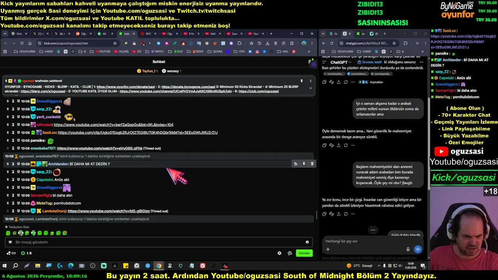Open File Explorer from the taskbar
The width and height of the screenshot is (498, 280).
(x=38, y=266)
